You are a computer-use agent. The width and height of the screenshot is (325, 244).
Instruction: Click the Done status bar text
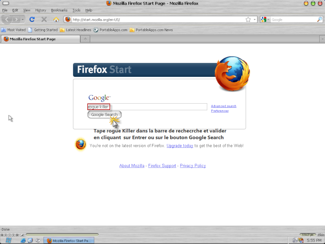6,229
